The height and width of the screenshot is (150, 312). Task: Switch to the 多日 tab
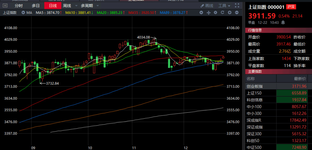pyautogui.click(x=36, y=5)
